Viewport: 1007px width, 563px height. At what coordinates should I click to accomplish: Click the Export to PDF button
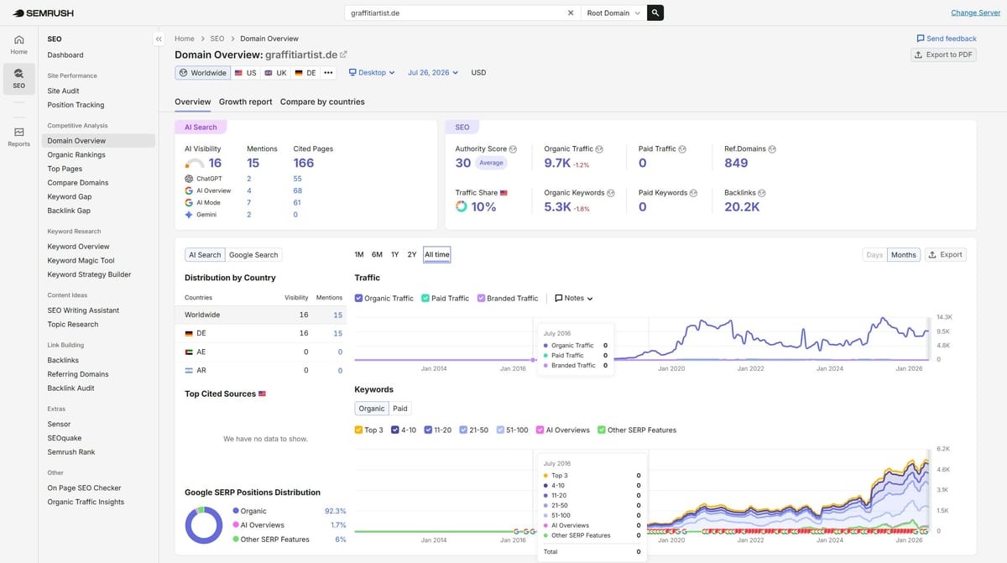tap(944, 55)
